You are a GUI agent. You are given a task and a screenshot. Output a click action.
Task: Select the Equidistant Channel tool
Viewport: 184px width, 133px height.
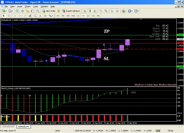coord(30,16)
